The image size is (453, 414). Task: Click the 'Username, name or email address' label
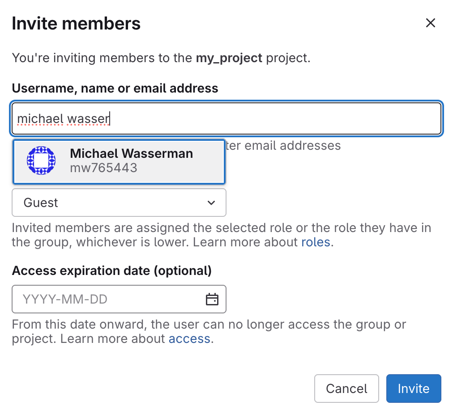(115, 89)
